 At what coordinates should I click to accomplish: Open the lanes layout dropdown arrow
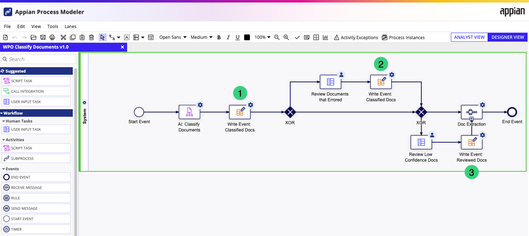143,38
